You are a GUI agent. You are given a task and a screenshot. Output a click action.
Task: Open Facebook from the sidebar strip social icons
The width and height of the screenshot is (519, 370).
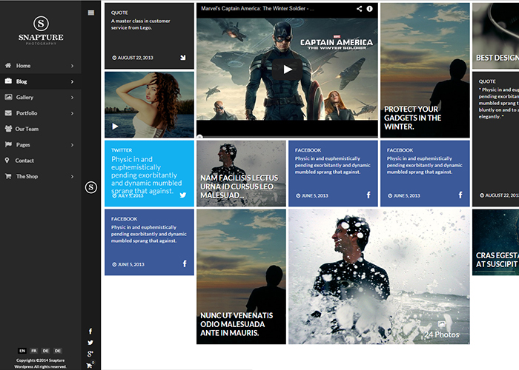(90, 331)
